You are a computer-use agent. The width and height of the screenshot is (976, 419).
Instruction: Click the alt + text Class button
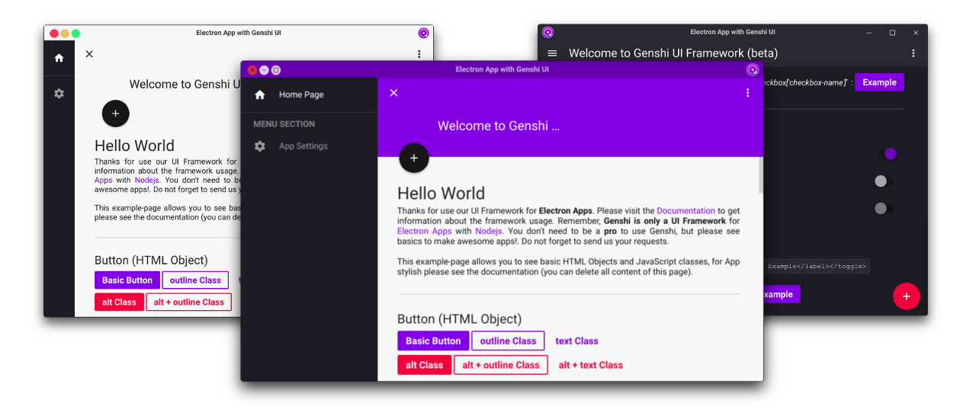pyautogui.click(x=591, y=365)
